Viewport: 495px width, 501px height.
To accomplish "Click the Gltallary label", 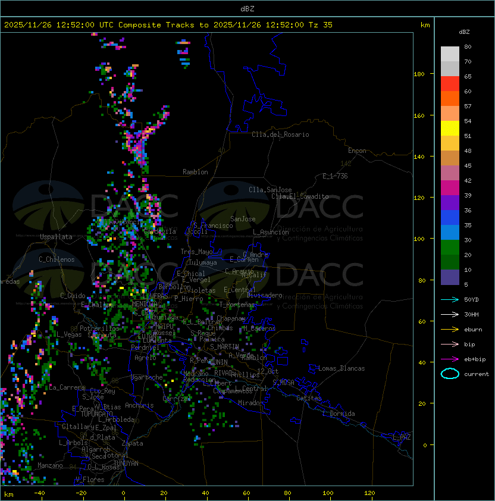I will [x=78, y=427].
